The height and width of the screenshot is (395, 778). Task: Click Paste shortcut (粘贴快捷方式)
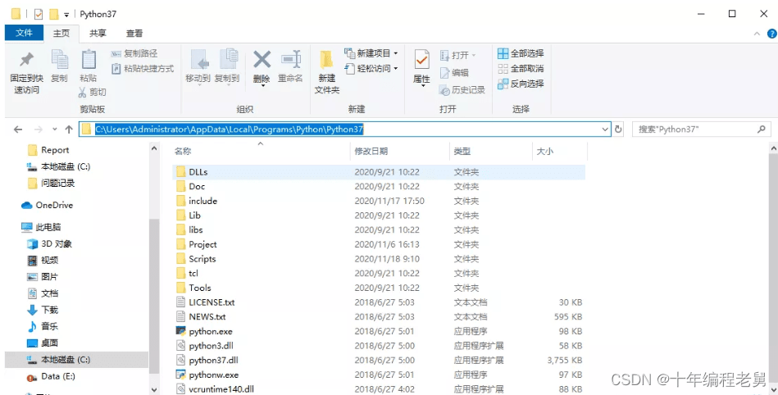coord(143,69)
